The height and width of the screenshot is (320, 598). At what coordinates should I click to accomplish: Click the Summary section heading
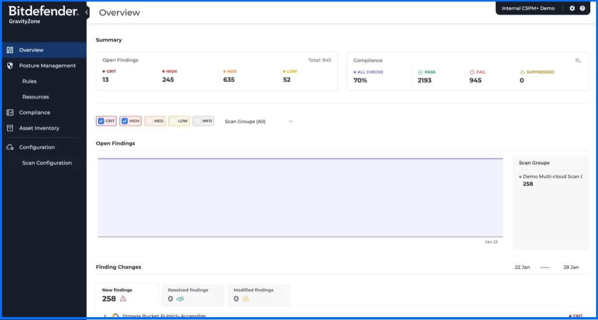(x=109, y=40)
